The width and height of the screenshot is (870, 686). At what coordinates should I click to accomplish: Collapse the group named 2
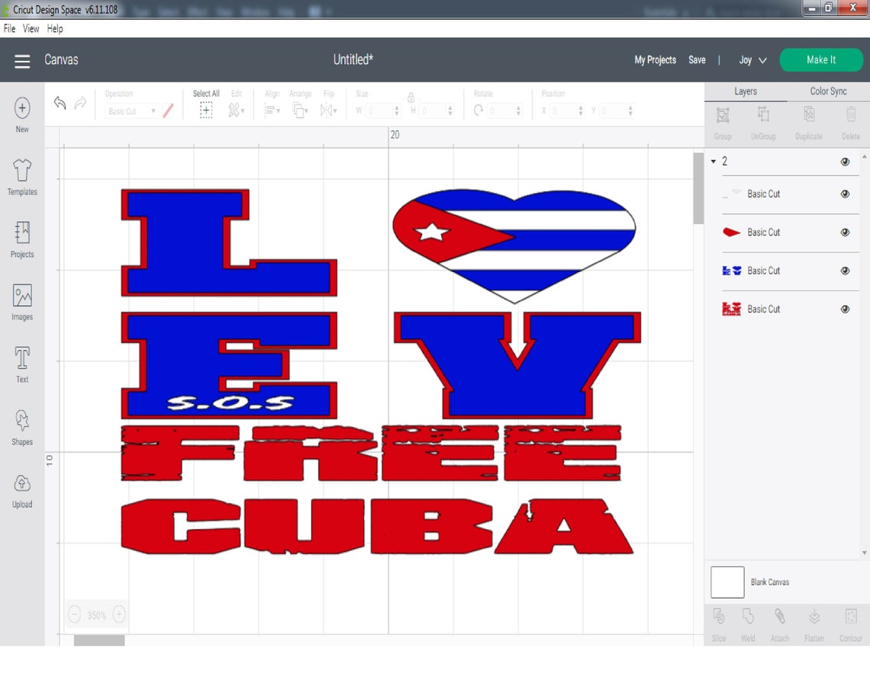click(x=714, y=161)
